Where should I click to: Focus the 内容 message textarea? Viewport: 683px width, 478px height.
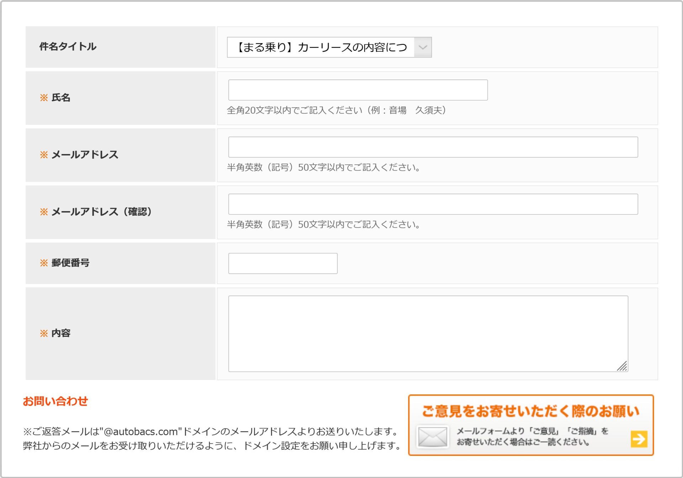point(428,334)
